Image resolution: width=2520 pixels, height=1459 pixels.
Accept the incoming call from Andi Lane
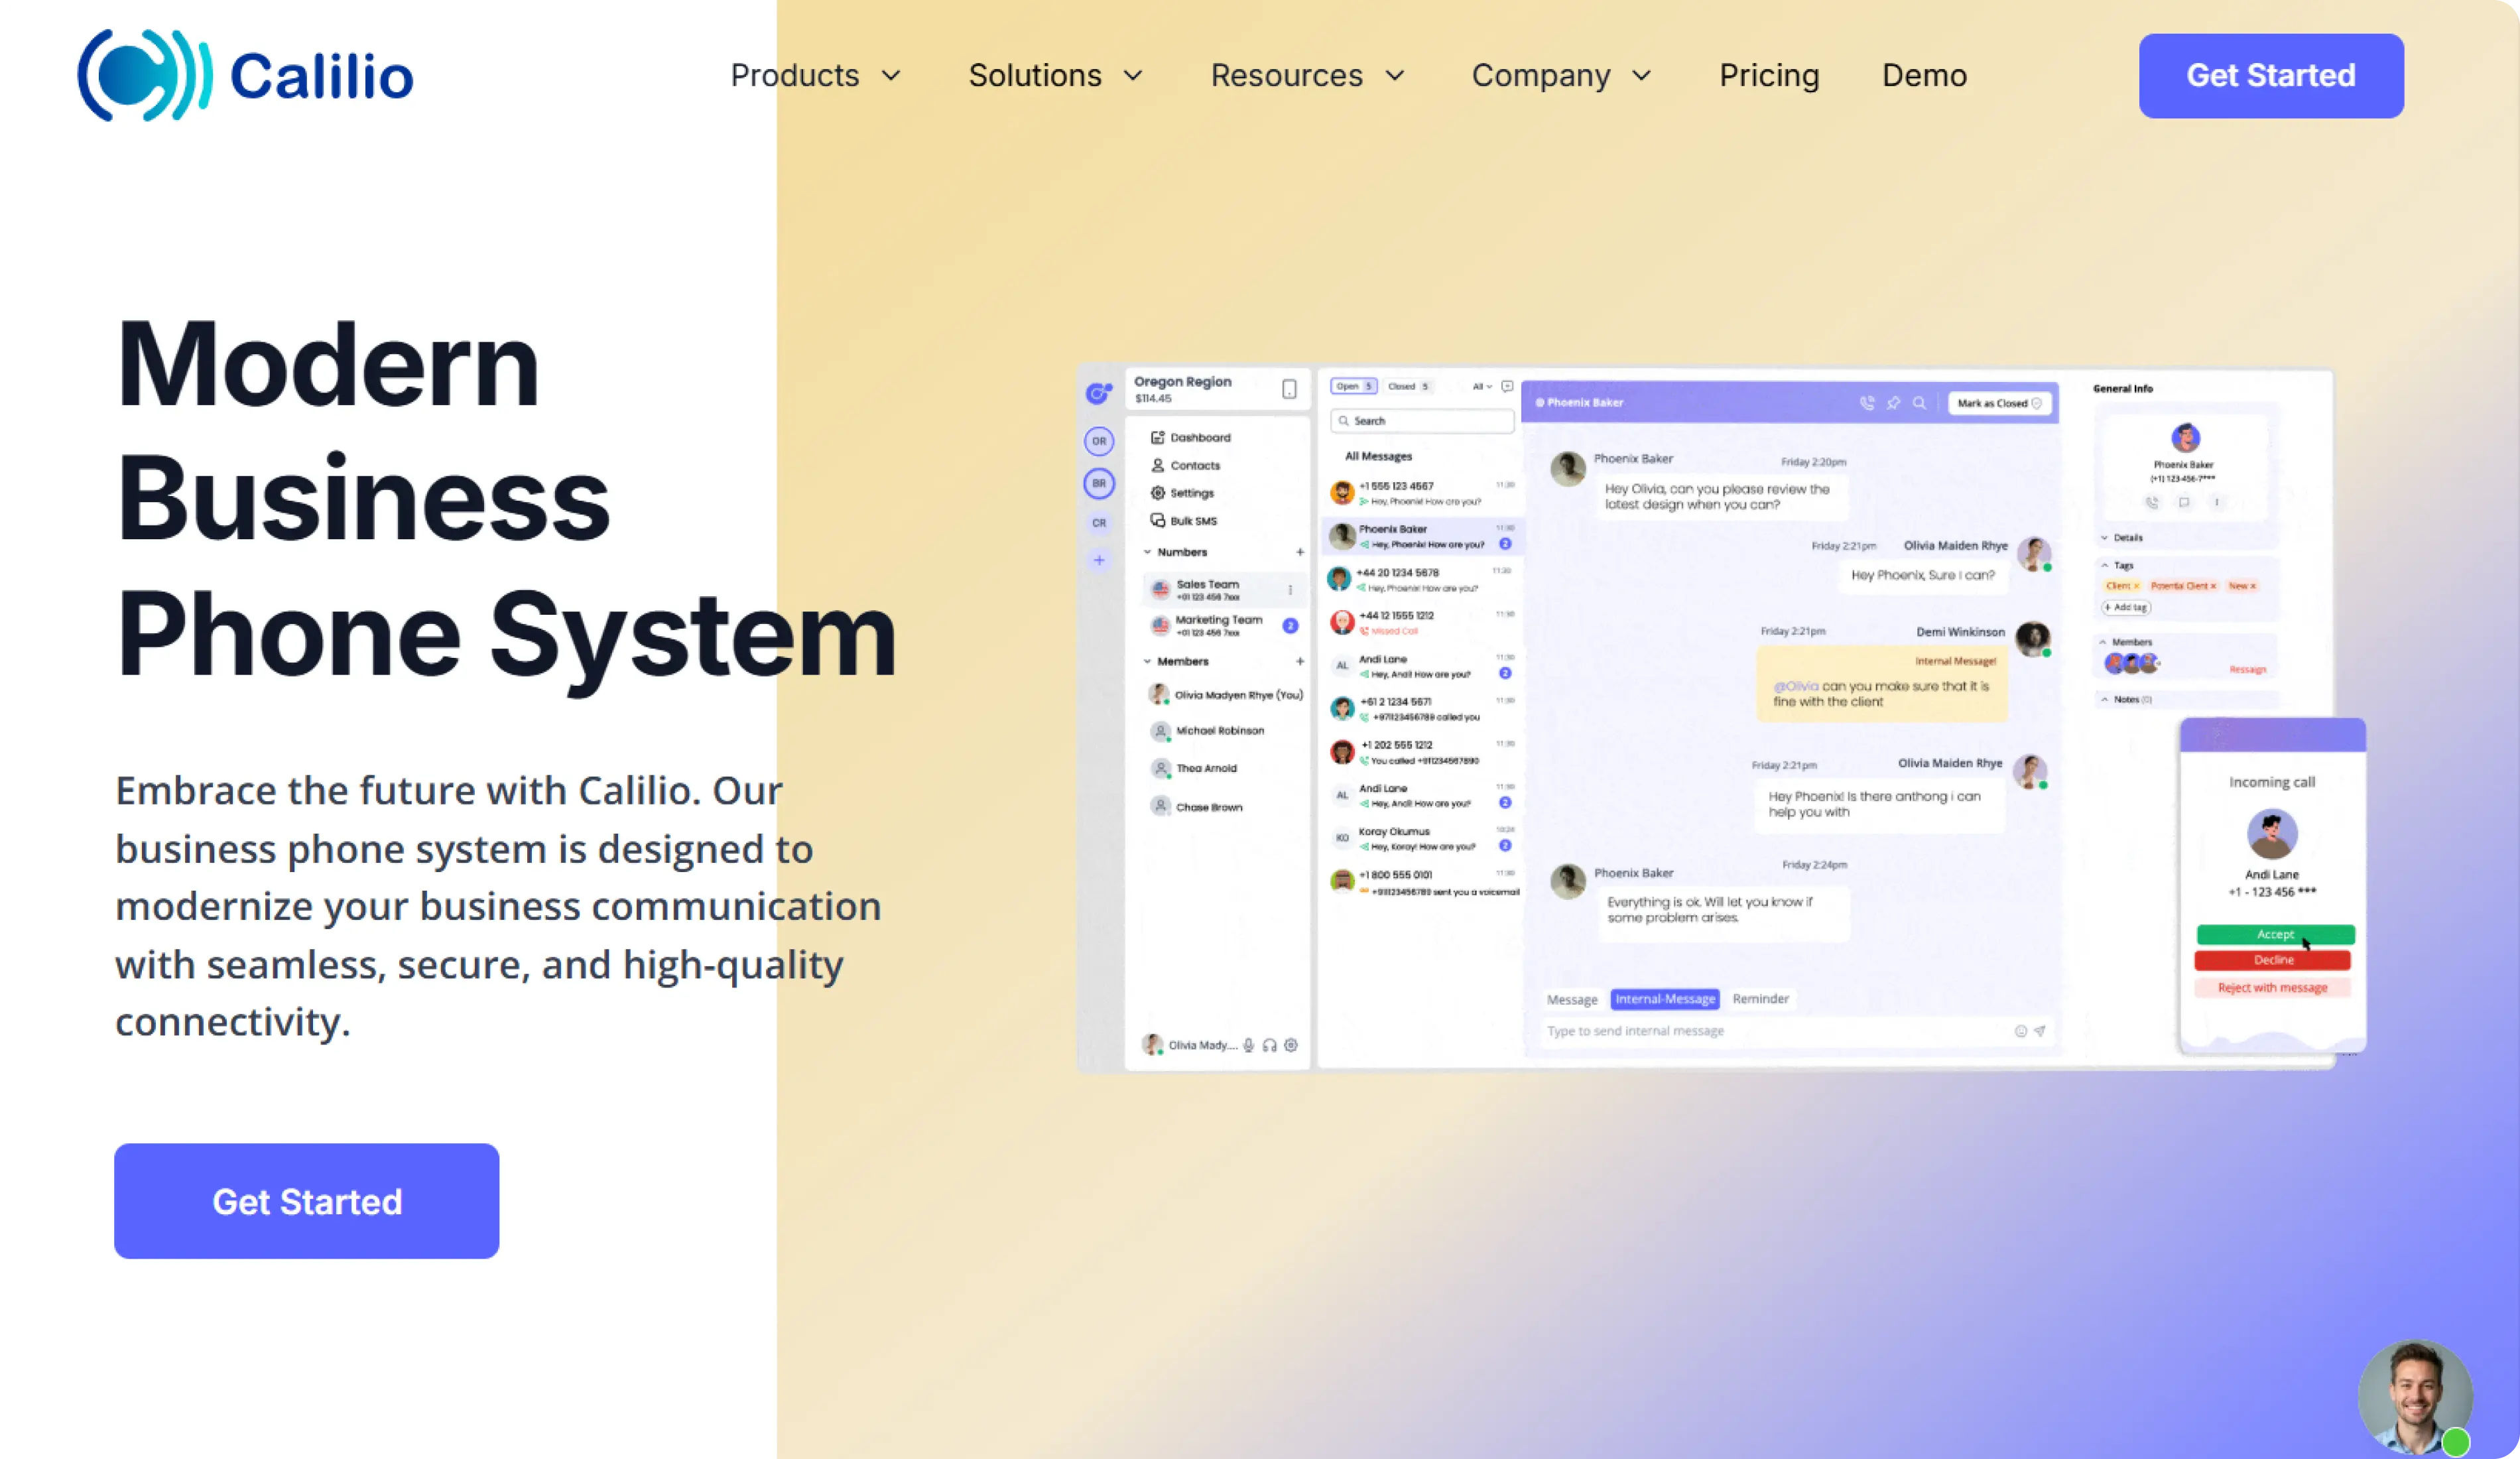pyautogui.click(x=2275, y=934)
